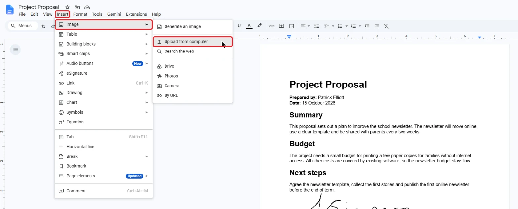Click the Google Docs home icon
The image size is (518, 209).
(10, 10)
